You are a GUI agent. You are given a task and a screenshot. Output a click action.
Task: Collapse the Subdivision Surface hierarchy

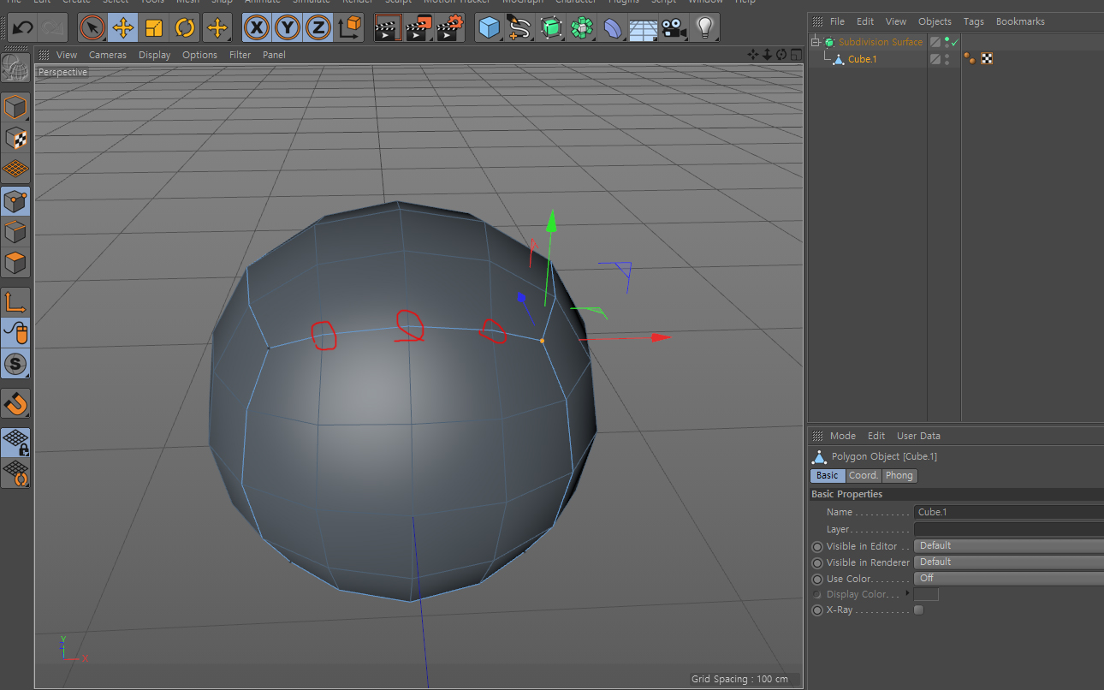pyautogui.click(x=816, y=42)
